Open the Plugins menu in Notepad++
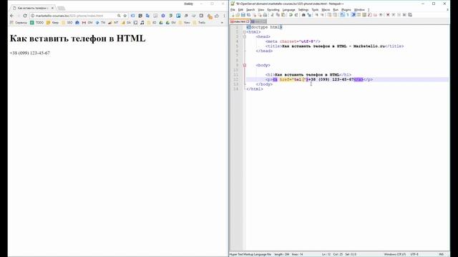 tap(346, 10)
